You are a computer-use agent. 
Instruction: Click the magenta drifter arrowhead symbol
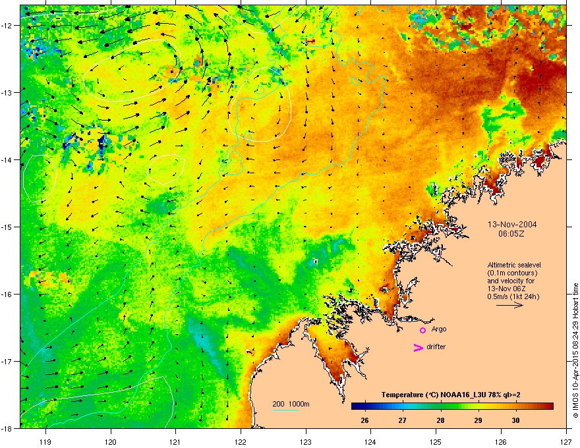pyautogui.click(x=419, y=347)
